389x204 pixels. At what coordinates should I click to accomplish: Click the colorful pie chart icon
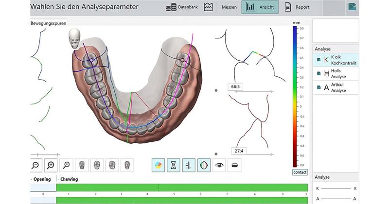point(158,165)
